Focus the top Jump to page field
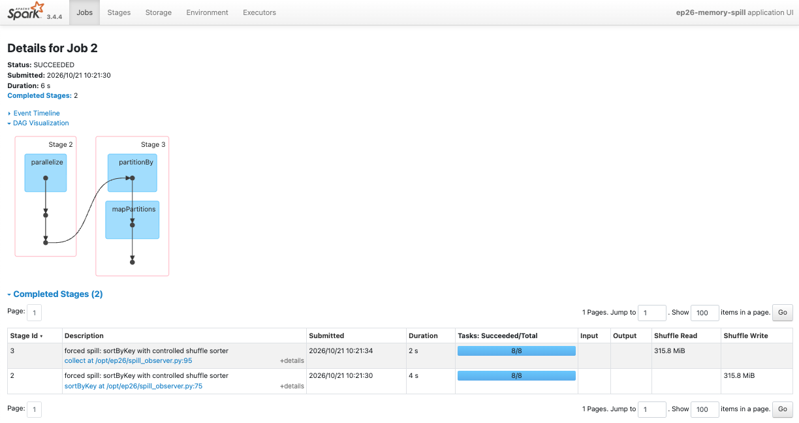This screenshot has height=423, width=799. coord(652,313)
